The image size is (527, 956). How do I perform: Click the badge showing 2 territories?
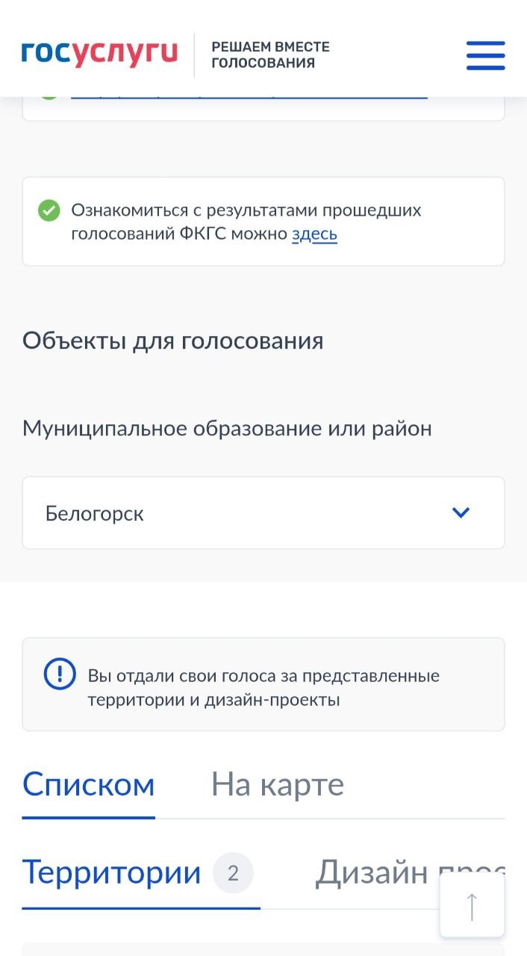pos(233,873)
